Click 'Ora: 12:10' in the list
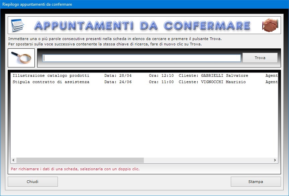 (x=161, y=75)
